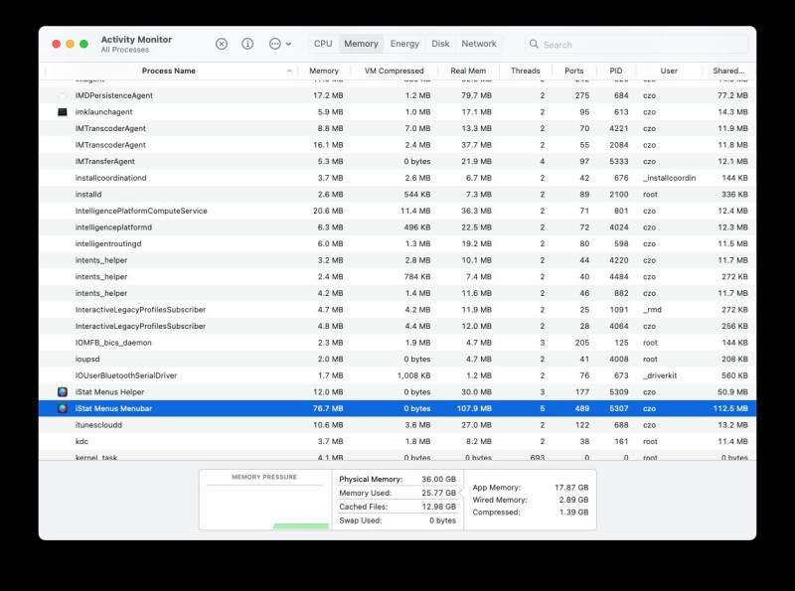Select the itunescloudd process row

point(397,425)
